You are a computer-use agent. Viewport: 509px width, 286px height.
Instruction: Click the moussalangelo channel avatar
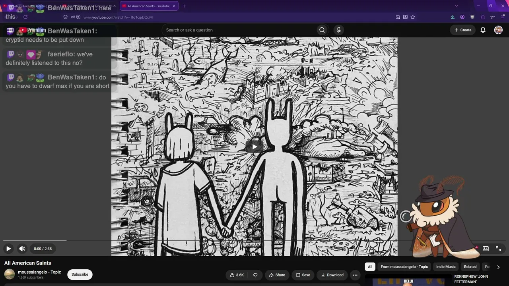[10, 274]
